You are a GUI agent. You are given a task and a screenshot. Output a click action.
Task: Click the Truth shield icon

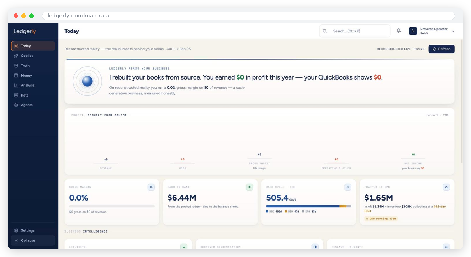(16, 66)
